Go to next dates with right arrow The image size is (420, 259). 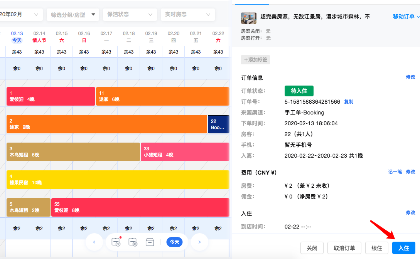199,242
